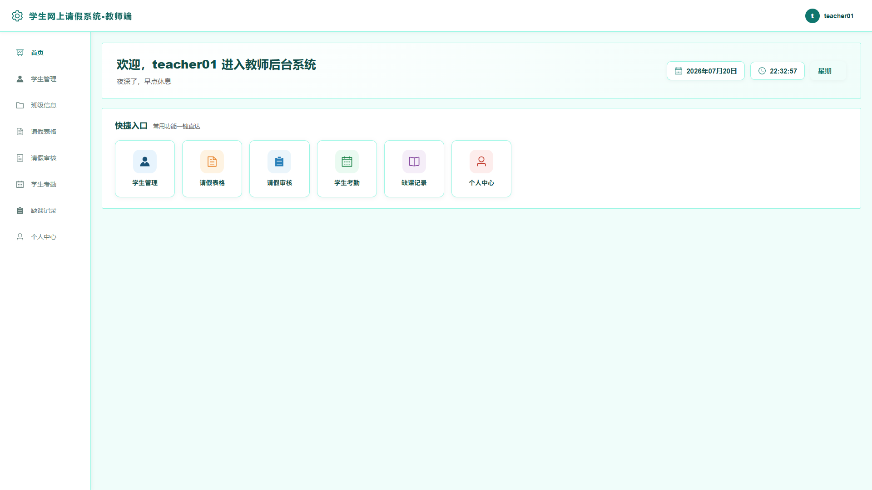
Task: Open the 缺课记录 purple book icon
Action: 414,162
